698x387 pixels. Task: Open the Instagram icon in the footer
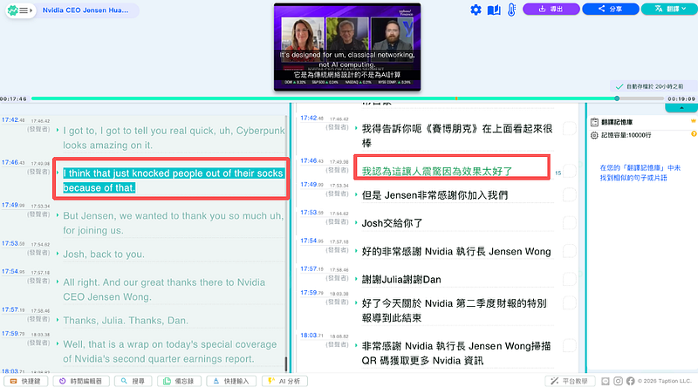618,381
